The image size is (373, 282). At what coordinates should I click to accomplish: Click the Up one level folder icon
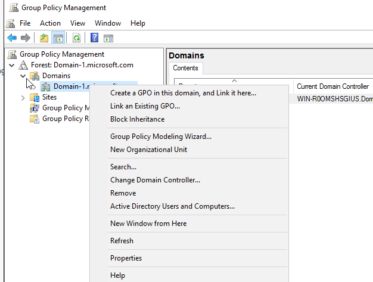44,38
